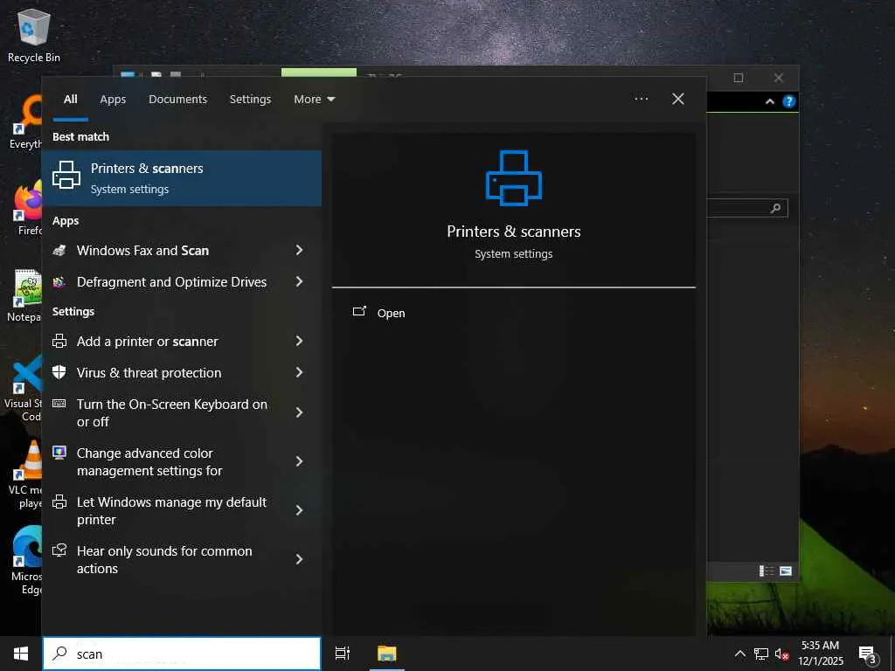The image size is (895, 671).
Task: Open File Explorer from the taskbar
Action: pos(387,654)
